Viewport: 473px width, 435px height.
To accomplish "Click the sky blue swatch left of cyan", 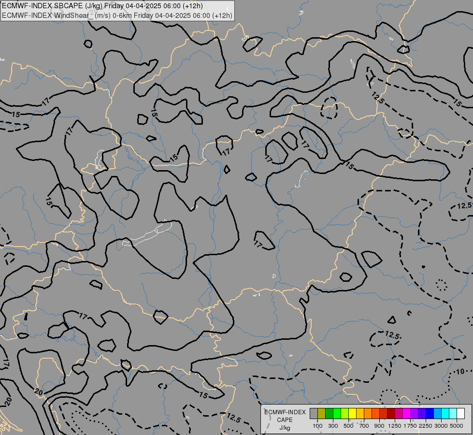I will coord(437,414).
